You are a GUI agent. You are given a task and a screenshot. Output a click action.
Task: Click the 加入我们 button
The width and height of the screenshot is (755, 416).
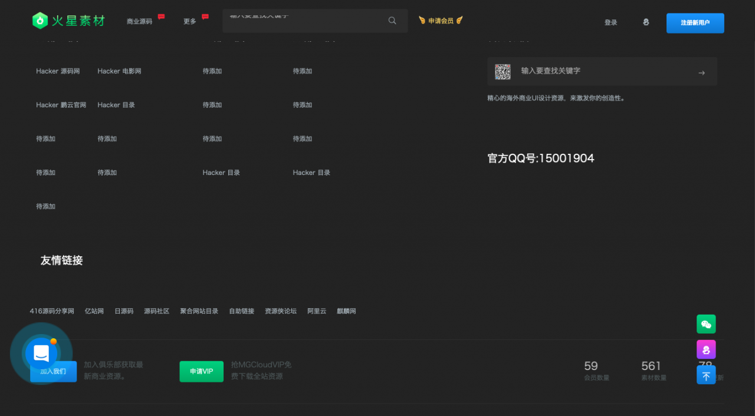tap(53, 371)
